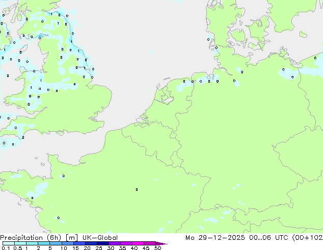
Task: Click the small island in the top-right corner
Action: tap(304, 35)
